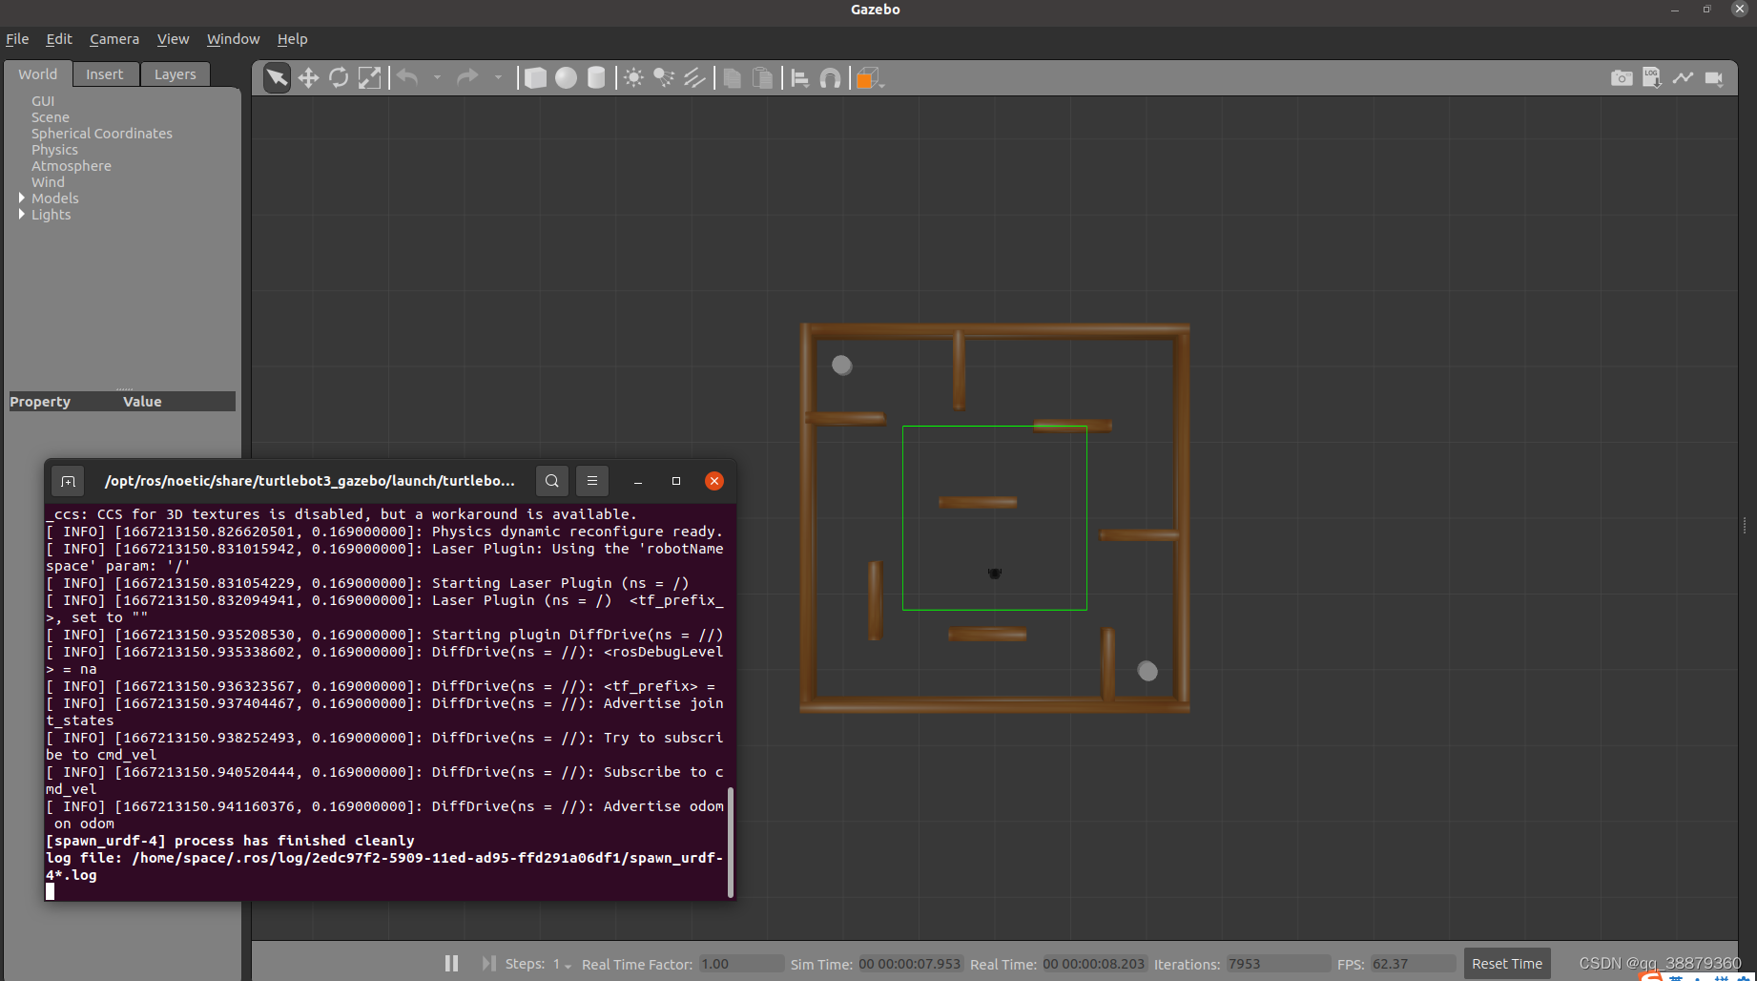Pause the simulation
1757x981 pixels.
pos(451,964)
